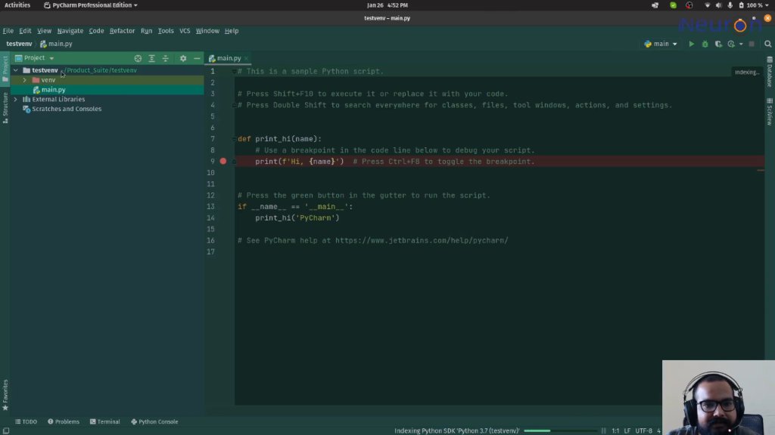Expand External Libraries node

pyautogui.click(x=16, y=99)
